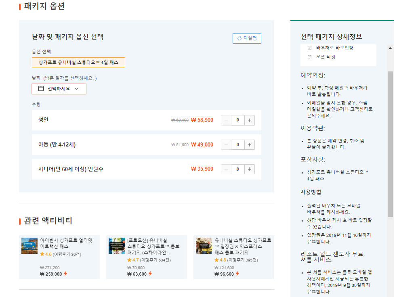399x297 pixels.
Task: Click the 성인 quantity field
Action: tap(238, 120)
